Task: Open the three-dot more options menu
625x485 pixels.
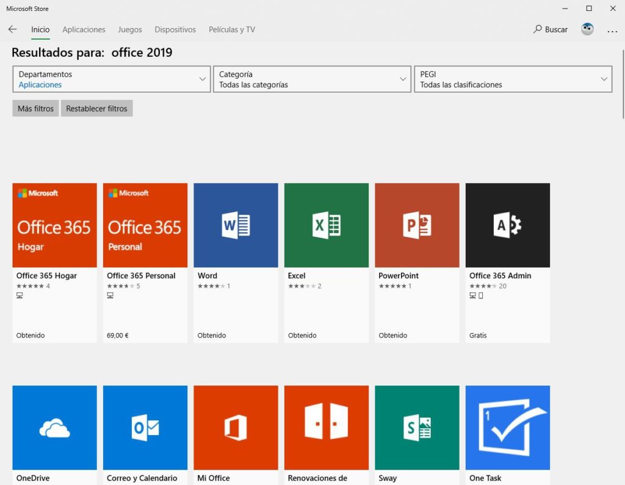Action: click(x=612, y=31)
